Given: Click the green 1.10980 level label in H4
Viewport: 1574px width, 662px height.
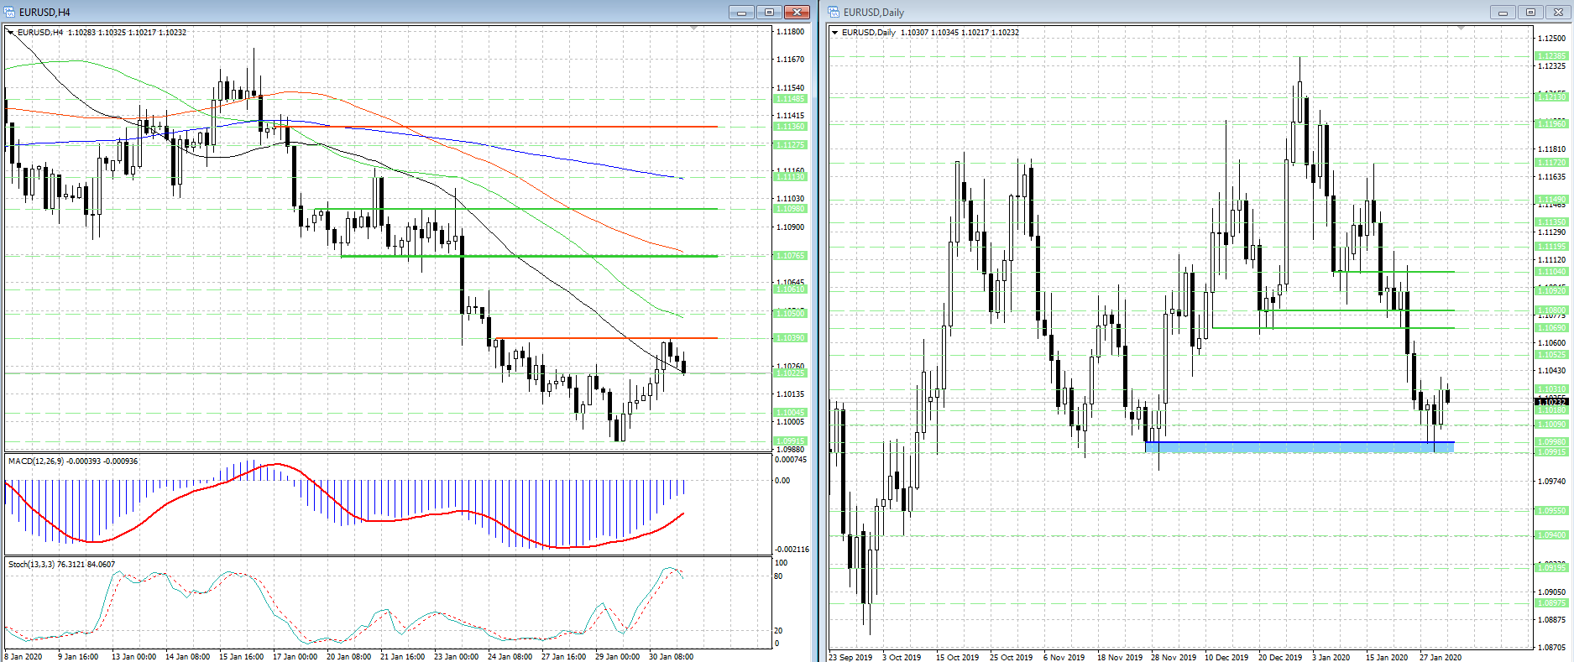Looking at the screenshot, I should coord(790,209).
